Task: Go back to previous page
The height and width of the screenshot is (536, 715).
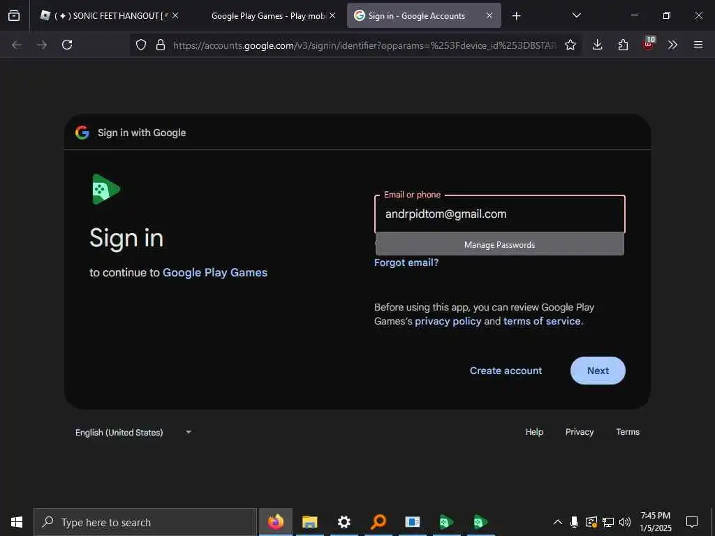Action: point(17,45)
